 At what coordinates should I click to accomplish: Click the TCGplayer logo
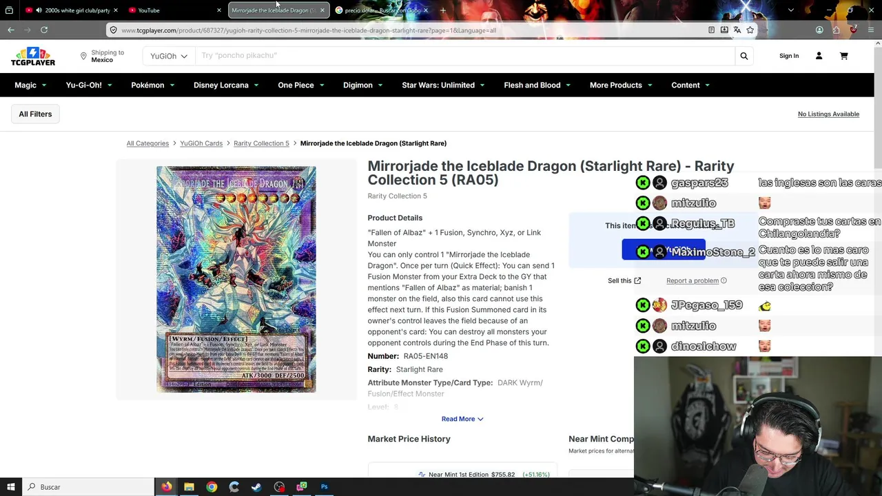coord(32,56)
